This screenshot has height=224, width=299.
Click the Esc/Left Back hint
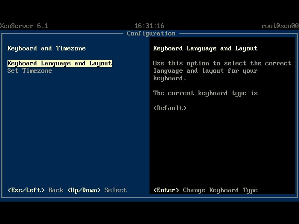[x=36, y=190]
